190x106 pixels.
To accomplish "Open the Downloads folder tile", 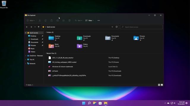I will click(x=84, y=38).
